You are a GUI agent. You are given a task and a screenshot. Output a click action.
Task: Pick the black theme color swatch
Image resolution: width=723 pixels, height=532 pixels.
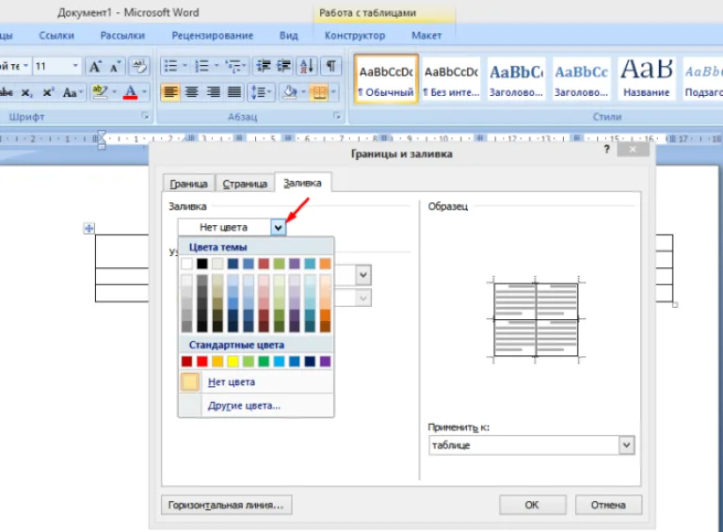pyautogui.click(x=202, y=264)
